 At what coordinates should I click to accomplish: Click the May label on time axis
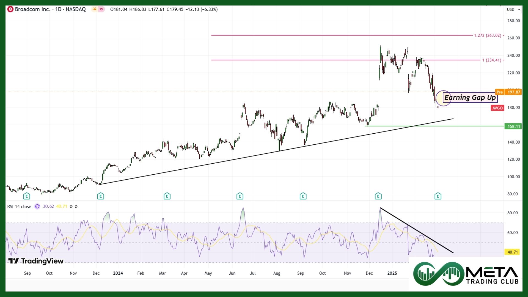click(x=208, y=273)
